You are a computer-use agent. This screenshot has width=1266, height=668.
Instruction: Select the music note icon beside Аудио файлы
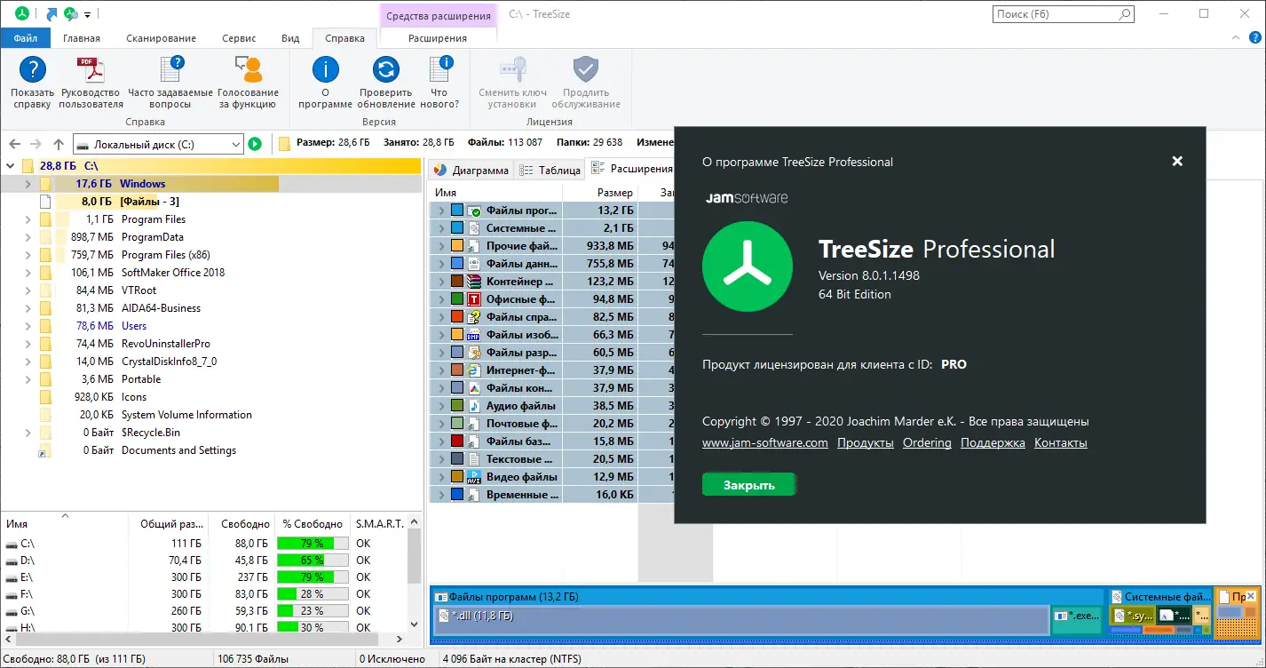(x=475, y=406)
